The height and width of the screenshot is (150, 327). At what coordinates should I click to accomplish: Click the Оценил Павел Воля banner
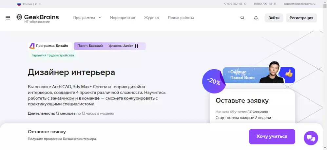259,75
